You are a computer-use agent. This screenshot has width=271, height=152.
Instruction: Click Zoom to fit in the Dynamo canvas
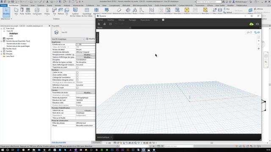[x=259, y=38]
